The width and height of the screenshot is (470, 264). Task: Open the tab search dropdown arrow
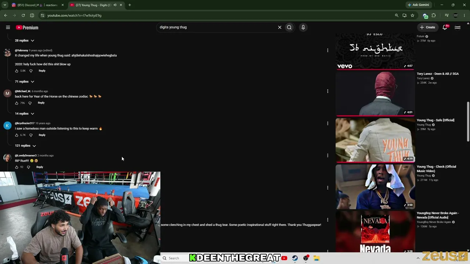[5, 5]
